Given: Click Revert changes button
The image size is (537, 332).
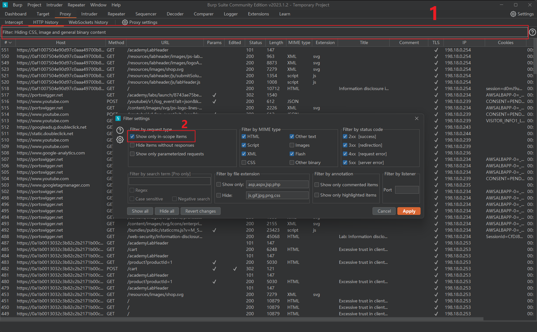Looking at the screenshot, I should coord(201,211).
